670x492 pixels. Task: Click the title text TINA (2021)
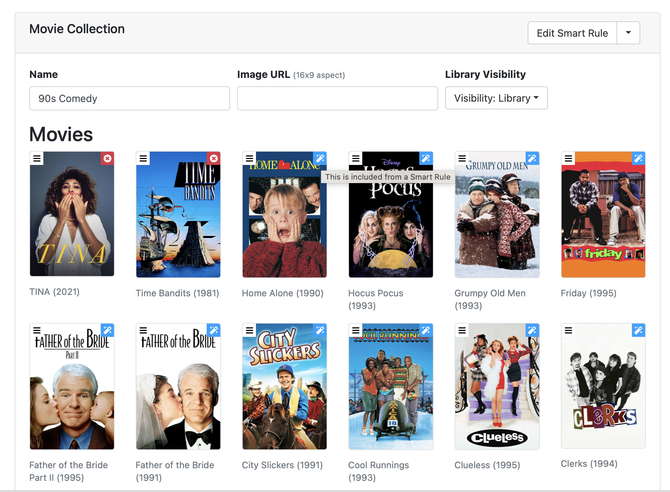coord(55,292)
